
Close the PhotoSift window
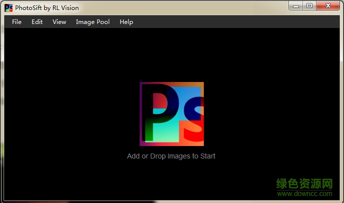tap(327, 6)
